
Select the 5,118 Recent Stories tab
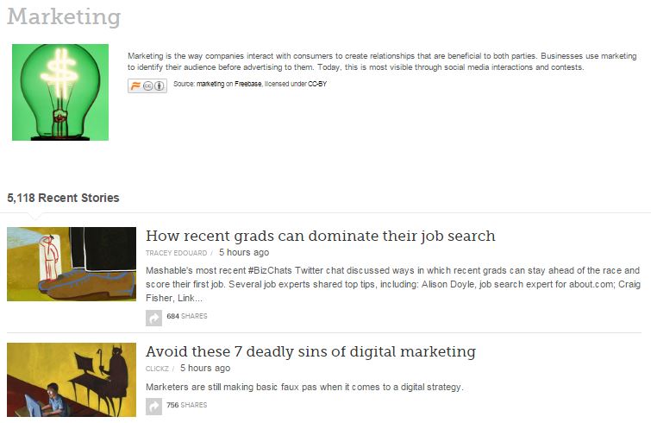tap(63, 198)
